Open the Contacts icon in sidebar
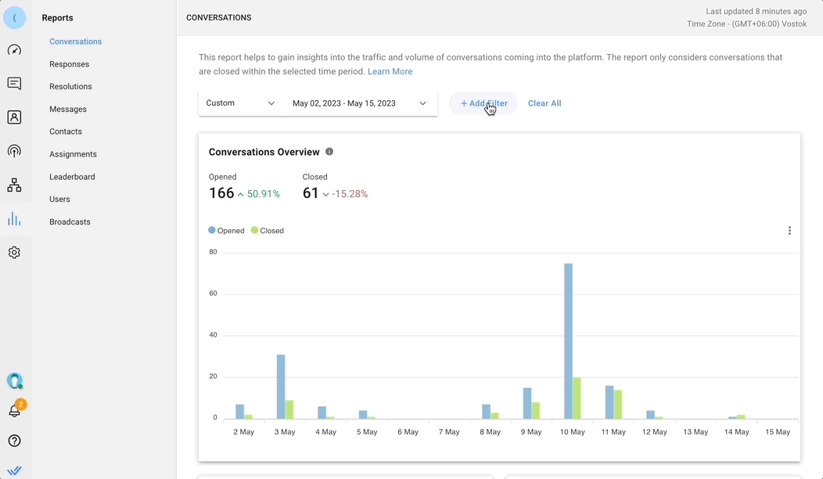823x479 pixels. [x=14, y=117]
